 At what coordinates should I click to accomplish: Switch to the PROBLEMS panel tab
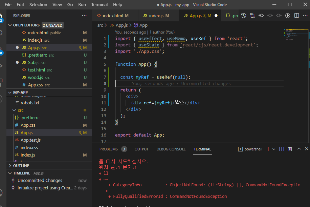[x=109, y=149]
